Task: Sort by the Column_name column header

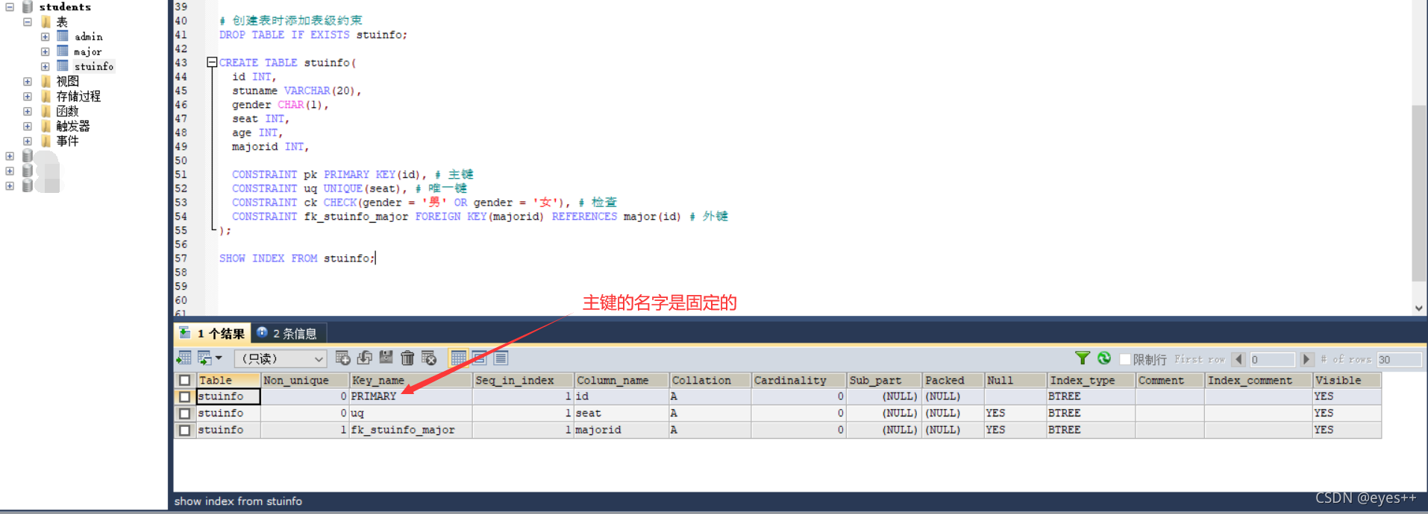Action: [x=621, y=380]
